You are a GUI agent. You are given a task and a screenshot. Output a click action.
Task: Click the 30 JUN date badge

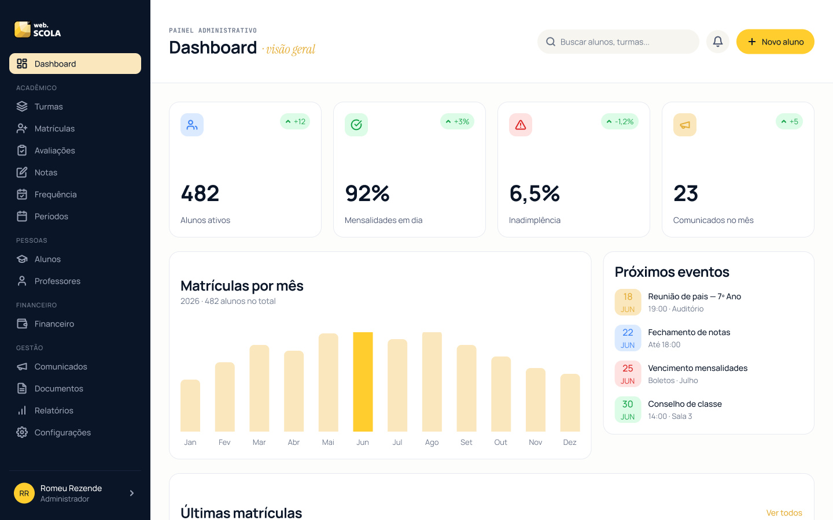[x=628, y=410]
